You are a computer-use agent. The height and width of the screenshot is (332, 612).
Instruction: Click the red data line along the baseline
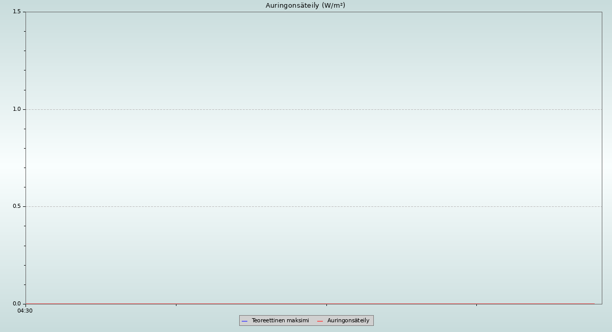pos(255,304)
